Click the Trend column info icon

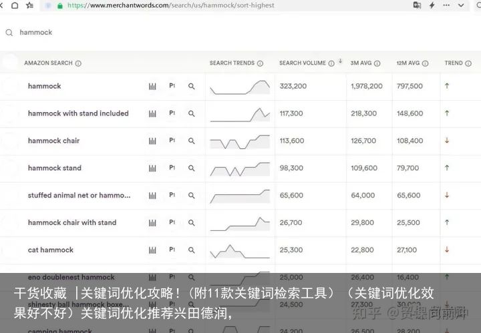coord(468,63)
